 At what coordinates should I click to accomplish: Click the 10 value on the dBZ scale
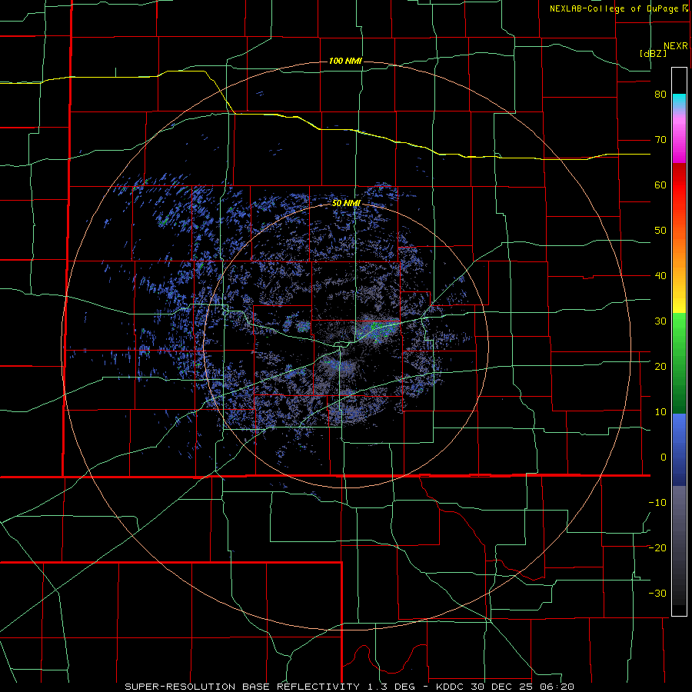(x=660, y=412)
